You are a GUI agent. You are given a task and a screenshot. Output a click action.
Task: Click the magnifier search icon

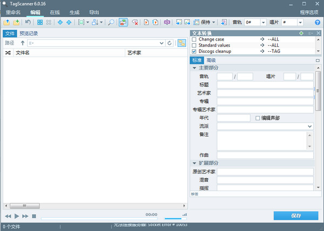click(111, 22)
